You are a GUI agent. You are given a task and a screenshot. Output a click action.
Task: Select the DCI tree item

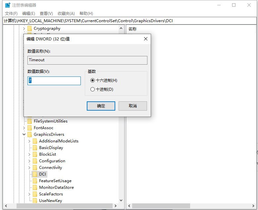click(42, 174)
